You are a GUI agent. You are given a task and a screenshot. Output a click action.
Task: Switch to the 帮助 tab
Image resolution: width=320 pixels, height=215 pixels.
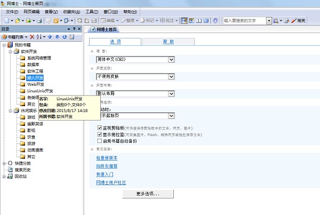tap(168, 41)
